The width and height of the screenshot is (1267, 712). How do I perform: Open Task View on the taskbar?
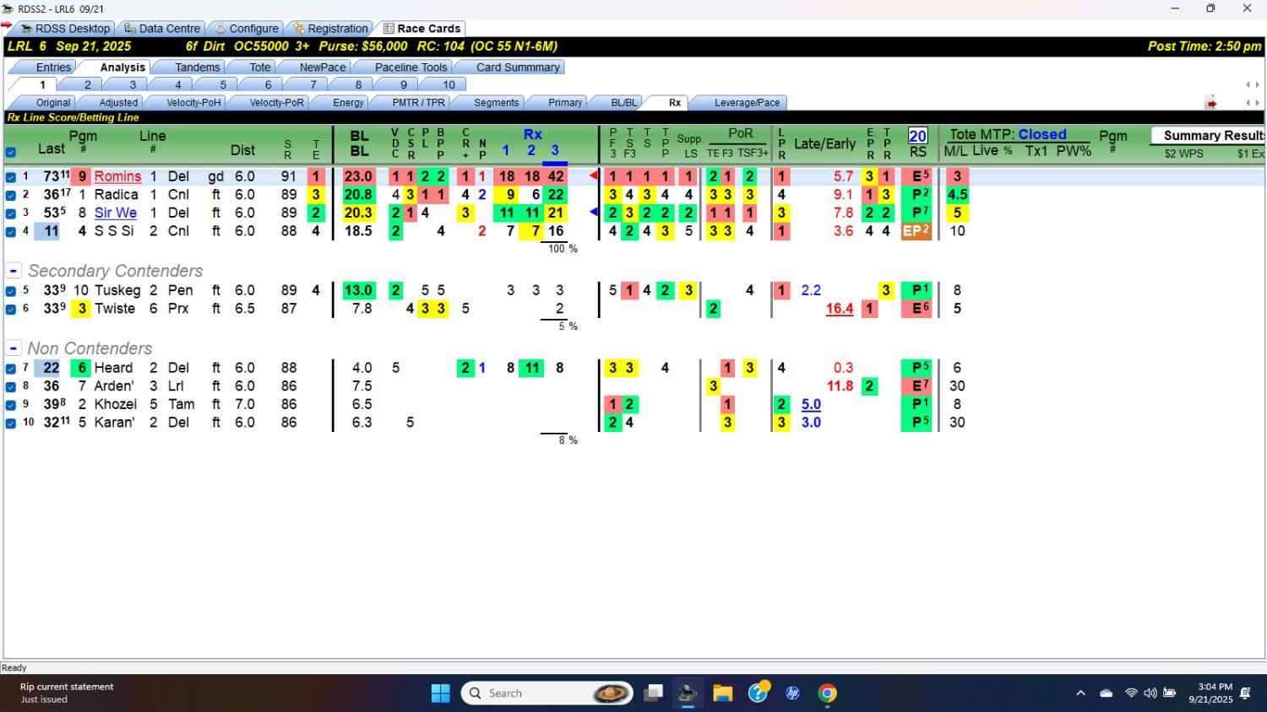[653, 693]
